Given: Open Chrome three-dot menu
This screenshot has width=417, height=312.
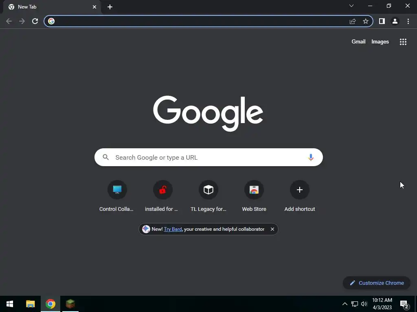Looking at the screenshot, I should [x=408, y=21].
